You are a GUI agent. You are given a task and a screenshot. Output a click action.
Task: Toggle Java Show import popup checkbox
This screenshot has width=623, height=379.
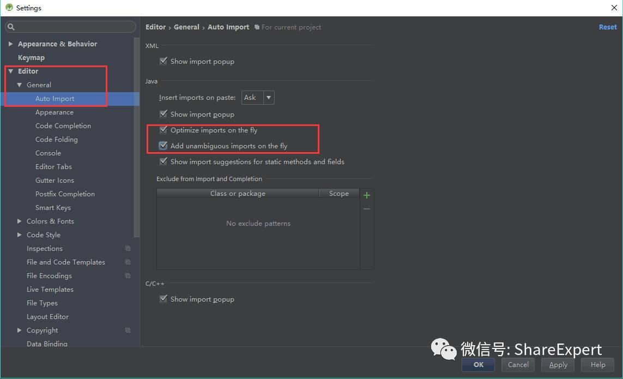coord(163,114)
